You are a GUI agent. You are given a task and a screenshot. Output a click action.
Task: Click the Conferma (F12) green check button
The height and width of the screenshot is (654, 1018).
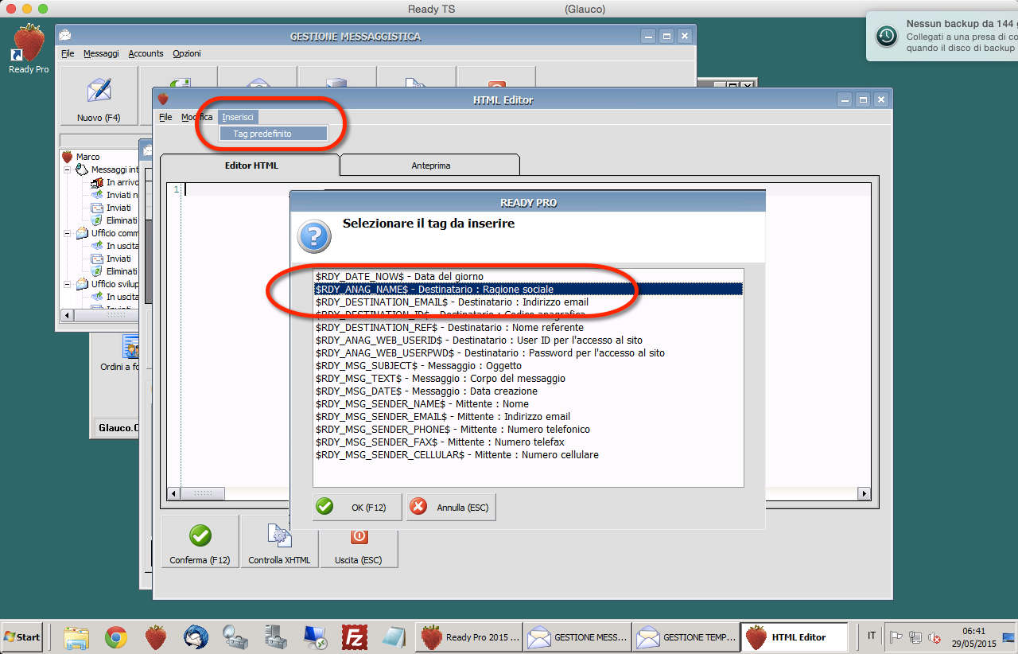200,541
